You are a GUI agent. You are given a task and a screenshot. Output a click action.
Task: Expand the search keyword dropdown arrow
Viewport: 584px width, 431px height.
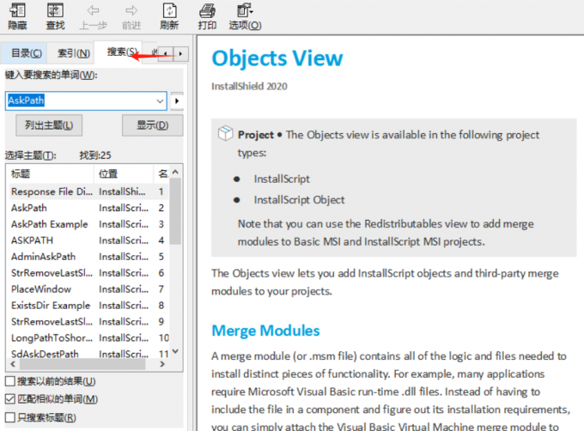click(160, 101)
